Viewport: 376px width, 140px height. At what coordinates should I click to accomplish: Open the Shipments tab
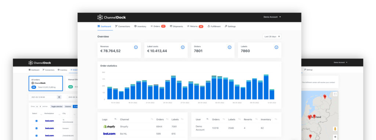tap(176, 26)
